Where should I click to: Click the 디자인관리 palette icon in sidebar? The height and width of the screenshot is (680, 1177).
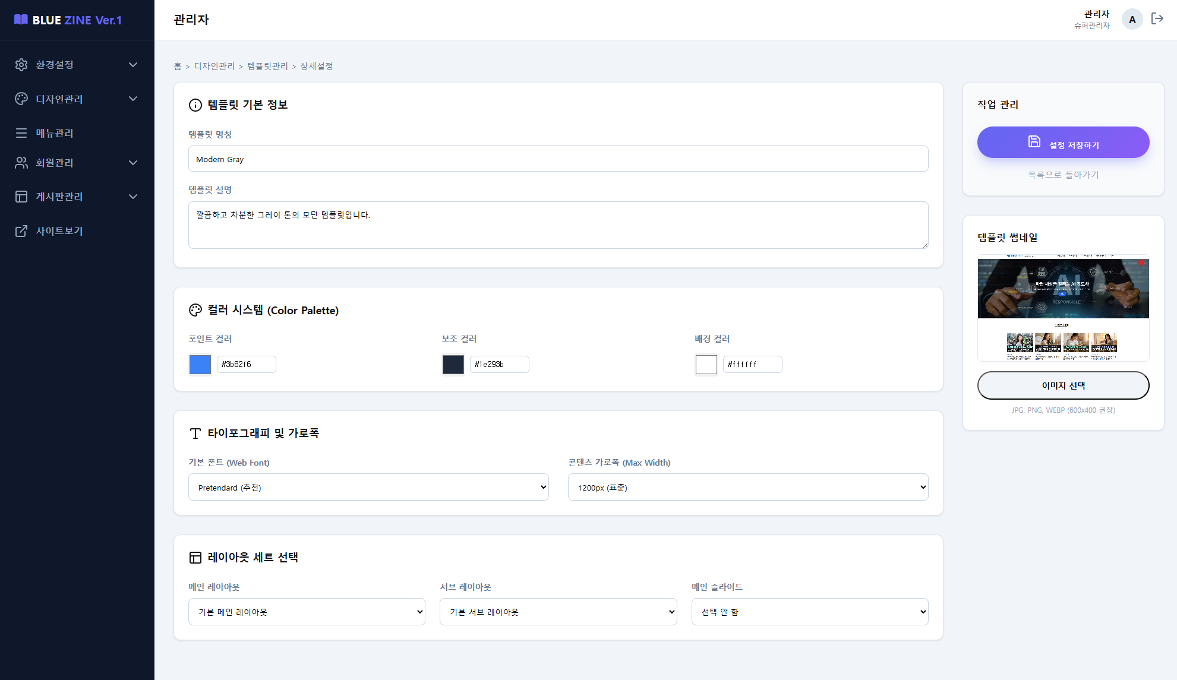pos(21,99)
